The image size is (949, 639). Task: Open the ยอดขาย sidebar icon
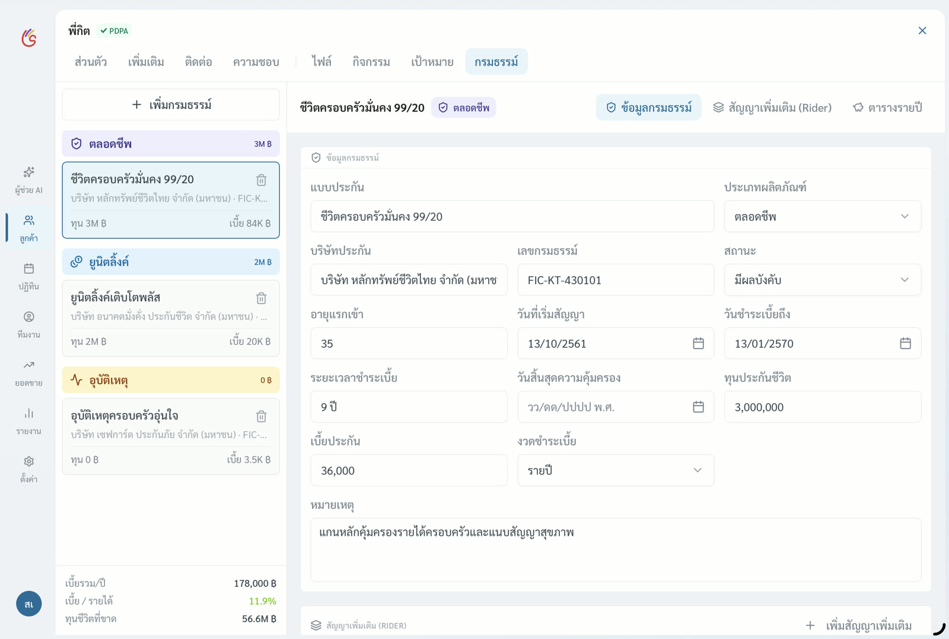pyautogui.click(x=28, y=373)
